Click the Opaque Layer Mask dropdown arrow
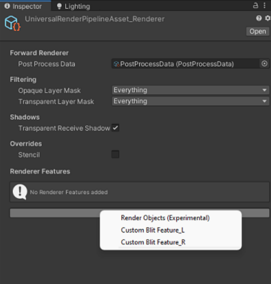The height and width of the screenshot is (284, 271). tap(264, 90)
